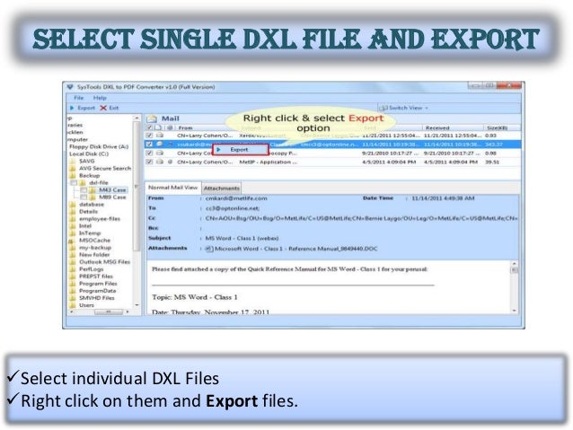Click envelope icon of 9/21/2010 mail row
This screenshot has width=573, height=430.
point(160,154)
